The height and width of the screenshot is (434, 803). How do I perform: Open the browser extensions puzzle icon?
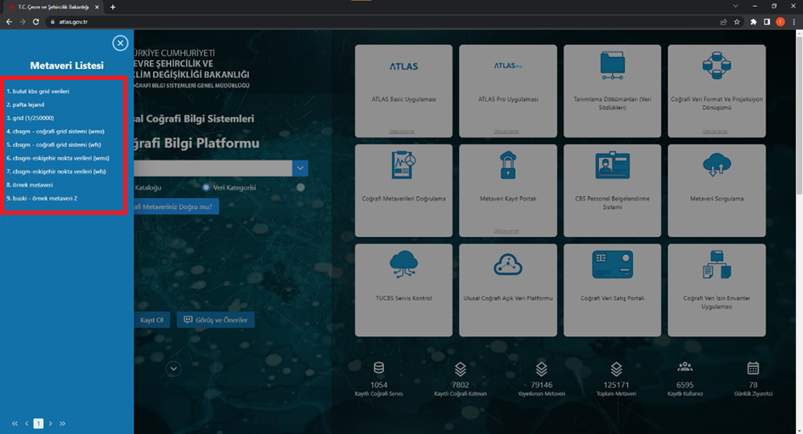(754, 22)
